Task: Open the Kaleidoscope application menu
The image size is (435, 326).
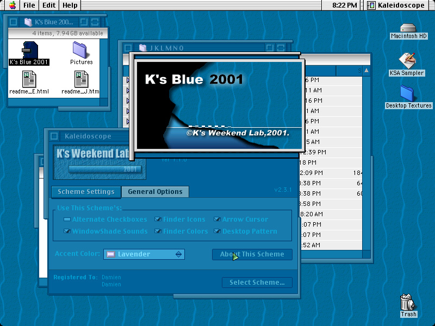Action: (x=396, y=5)
